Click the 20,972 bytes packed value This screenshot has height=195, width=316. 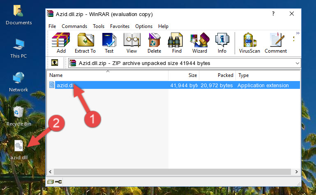pos(217,86)
